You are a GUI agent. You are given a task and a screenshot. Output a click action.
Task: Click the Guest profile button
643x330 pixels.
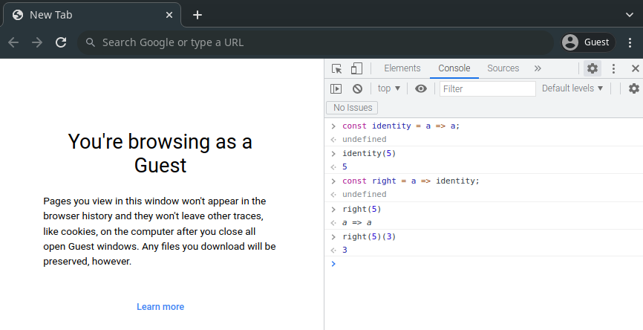click(x=588, y=42)
